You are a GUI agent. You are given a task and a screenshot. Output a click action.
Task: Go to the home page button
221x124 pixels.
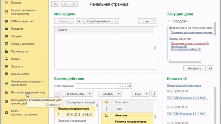point(55,4)
